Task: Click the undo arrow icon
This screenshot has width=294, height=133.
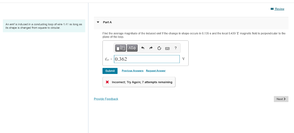Action: coord(143,48)
